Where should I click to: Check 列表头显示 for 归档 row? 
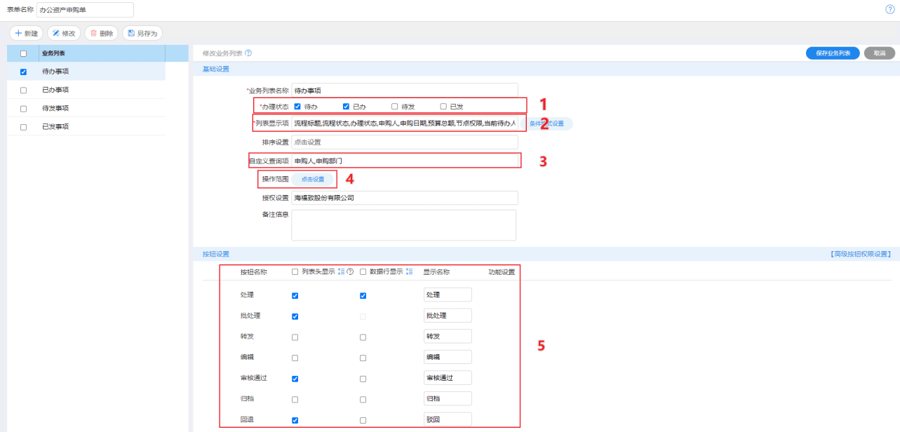click(295, 400)
